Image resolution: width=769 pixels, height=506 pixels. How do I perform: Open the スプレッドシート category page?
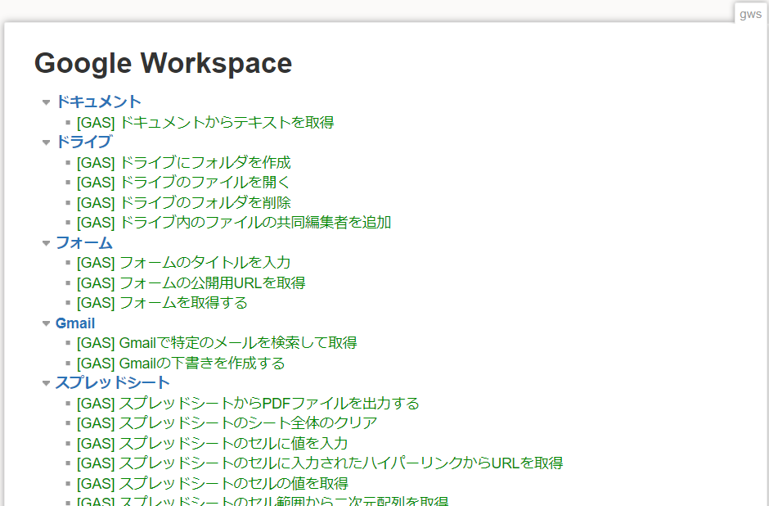[x=112, y=382]
